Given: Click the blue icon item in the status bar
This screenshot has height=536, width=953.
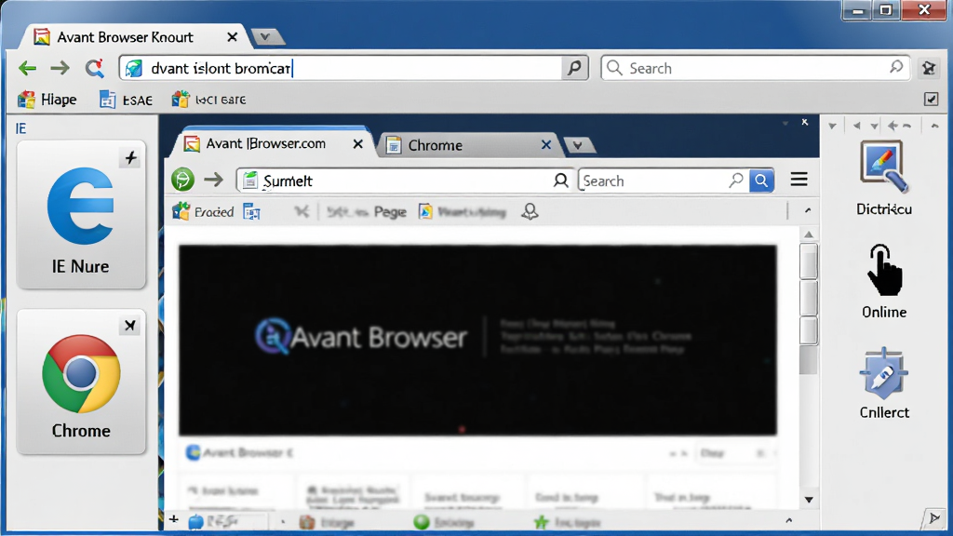Looking at the screenshot, I should tap(214, 521).
